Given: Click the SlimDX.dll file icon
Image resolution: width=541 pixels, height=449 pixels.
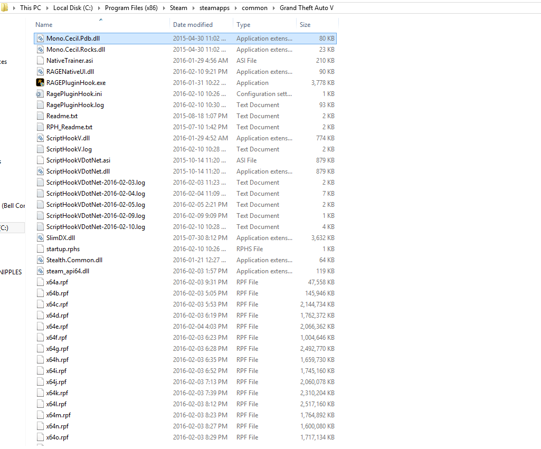Looking at the screenshot, I should click(40, 237).
